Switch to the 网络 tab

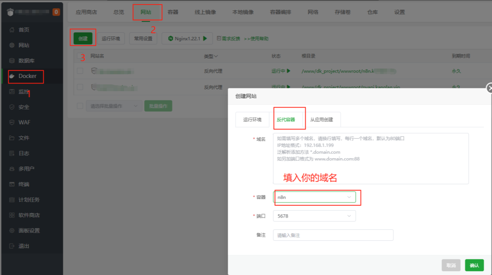(313, 12)
